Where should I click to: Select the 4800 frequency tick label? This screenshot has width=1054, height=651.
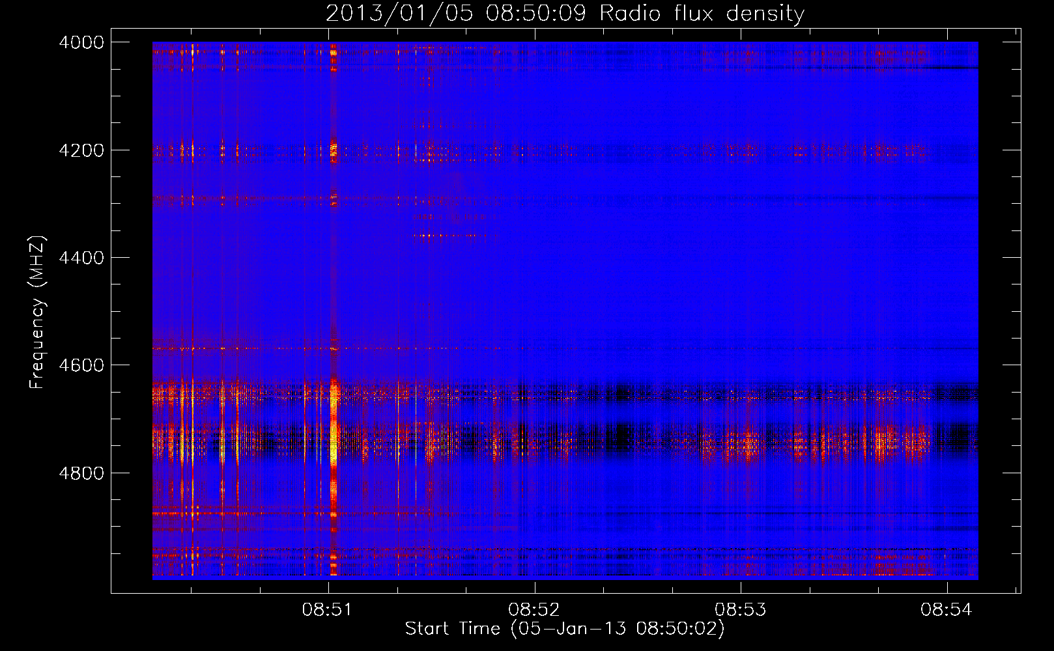(81, 473)
